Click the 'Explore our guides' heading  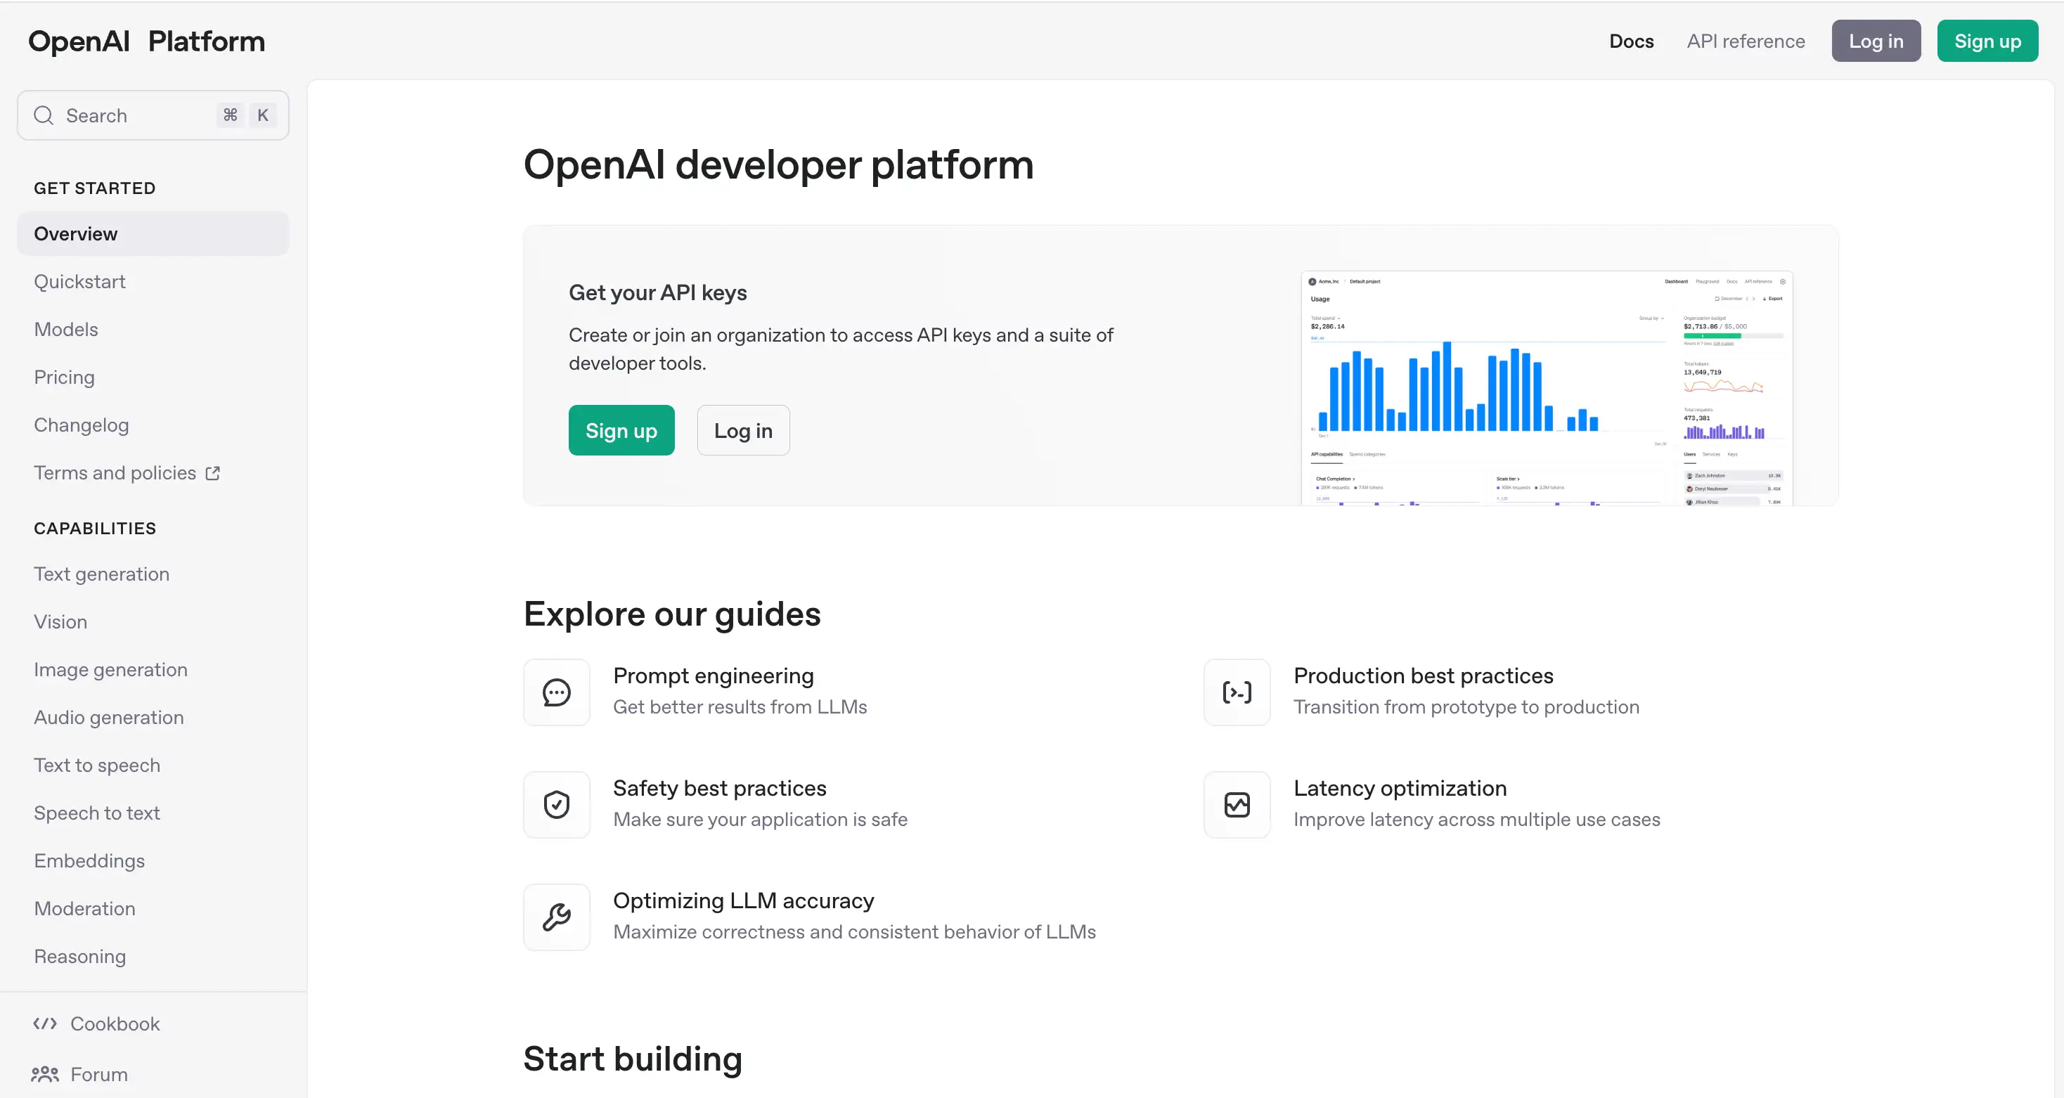pos(671,614)
